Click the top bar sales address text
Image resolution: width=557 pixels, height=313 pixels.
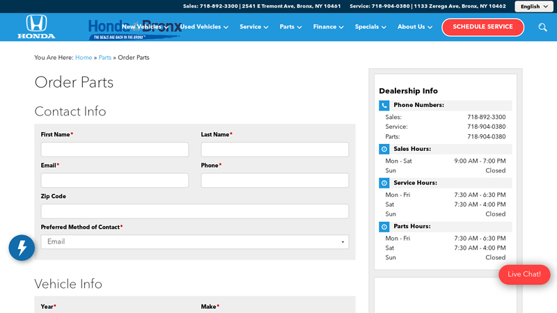click(291, 6)
